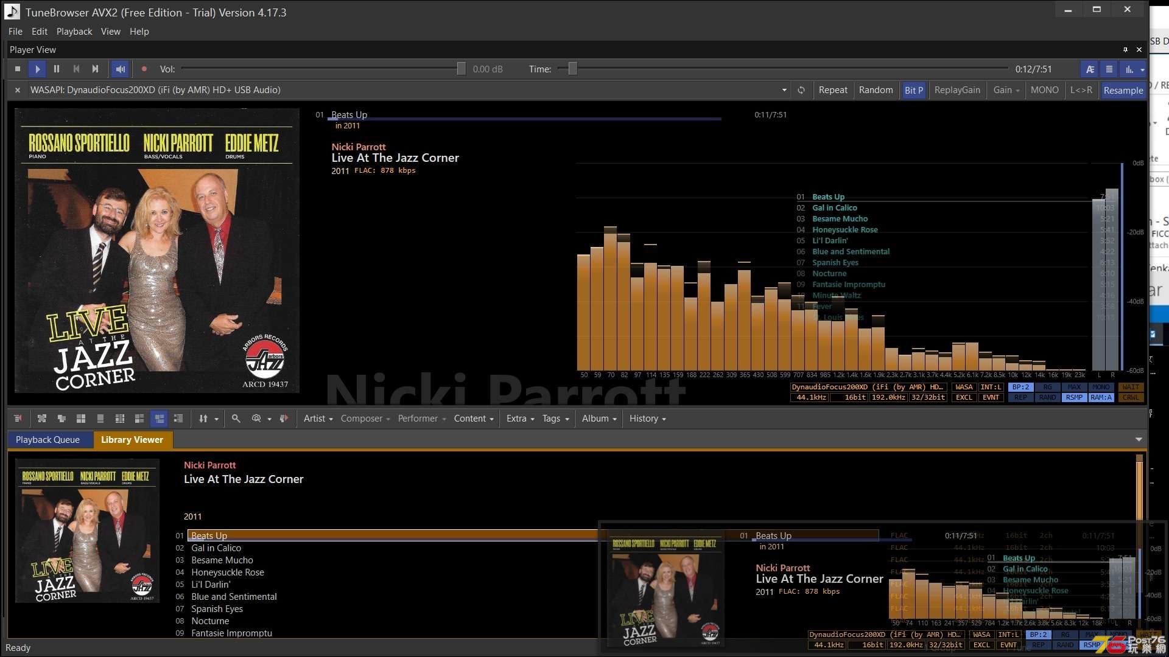Open the Gain dropdown
This screenshot has height=657, width=1169.
tap(1006, 90)
